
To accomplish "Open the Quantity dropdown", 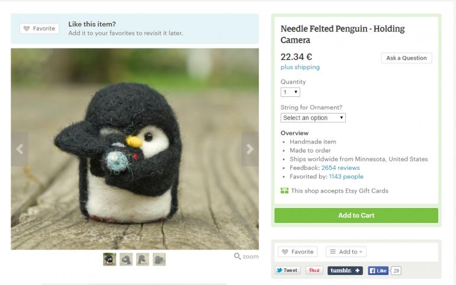I will tap(290, 92).
